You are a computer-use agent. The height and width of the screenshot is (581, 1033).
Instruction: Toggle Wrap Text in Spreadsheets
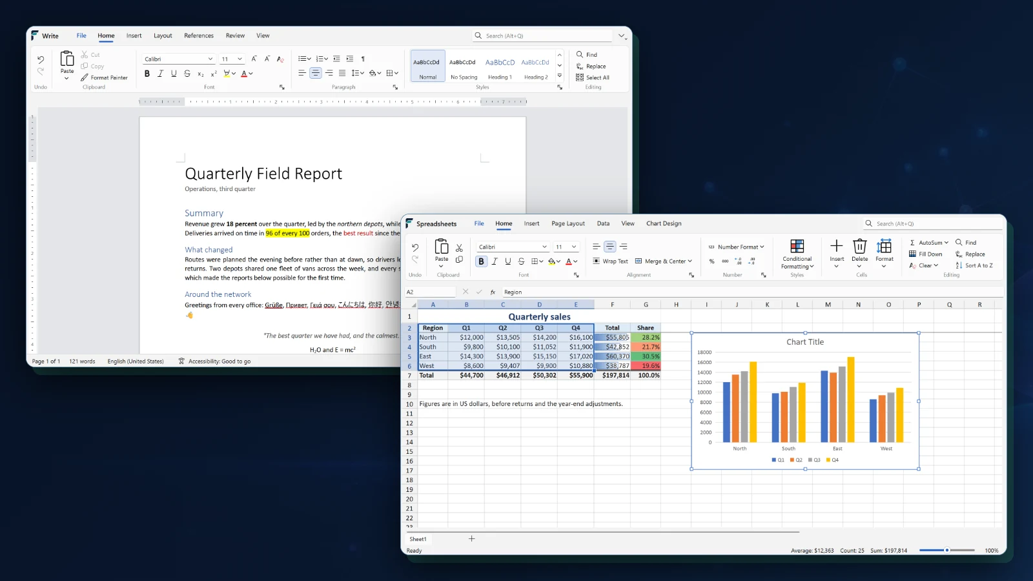(x=610, y=261)
